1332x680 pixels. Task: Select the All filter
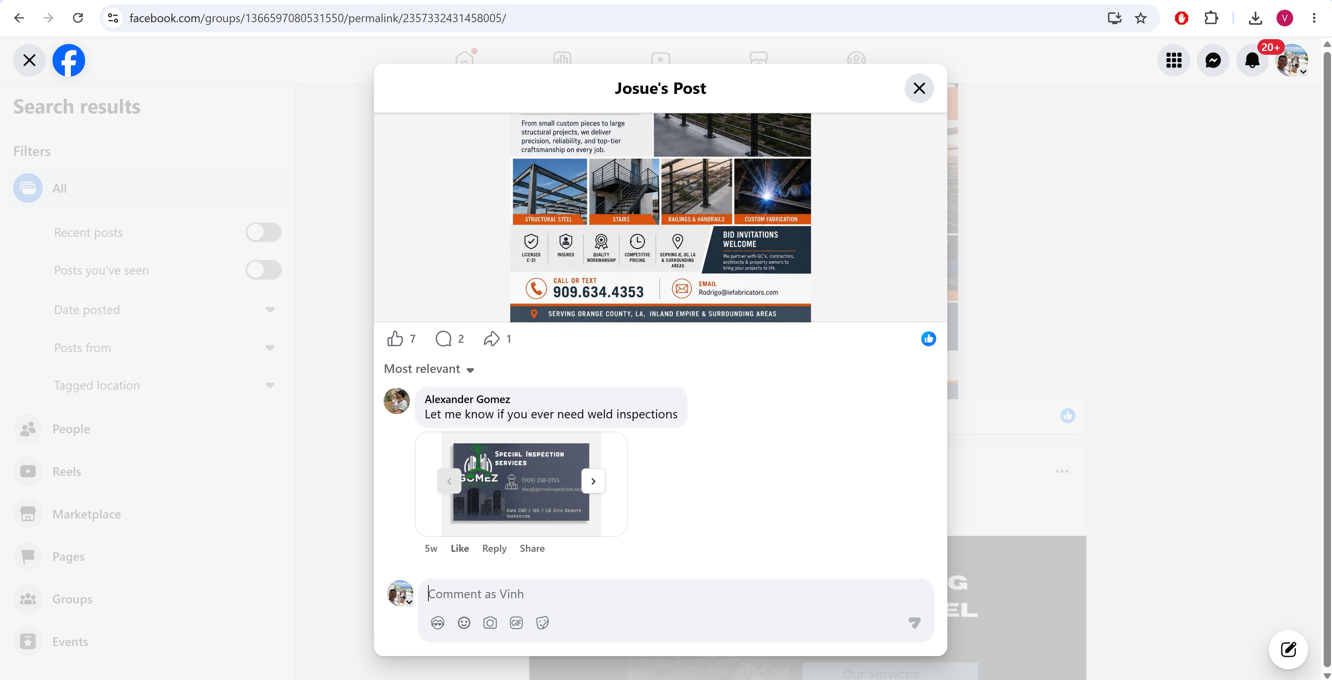148,188
